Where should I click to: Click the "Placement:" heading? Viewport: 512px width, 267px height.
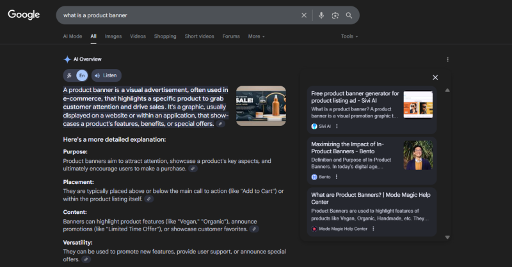click(x=78, y=182)
